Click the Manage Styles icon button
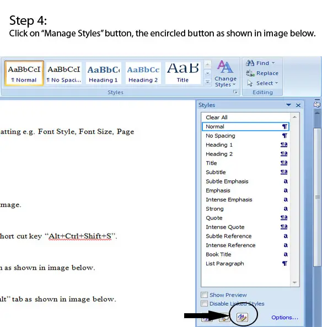The width and height of the screenshot is (322, 327). [x=243, y=317]
